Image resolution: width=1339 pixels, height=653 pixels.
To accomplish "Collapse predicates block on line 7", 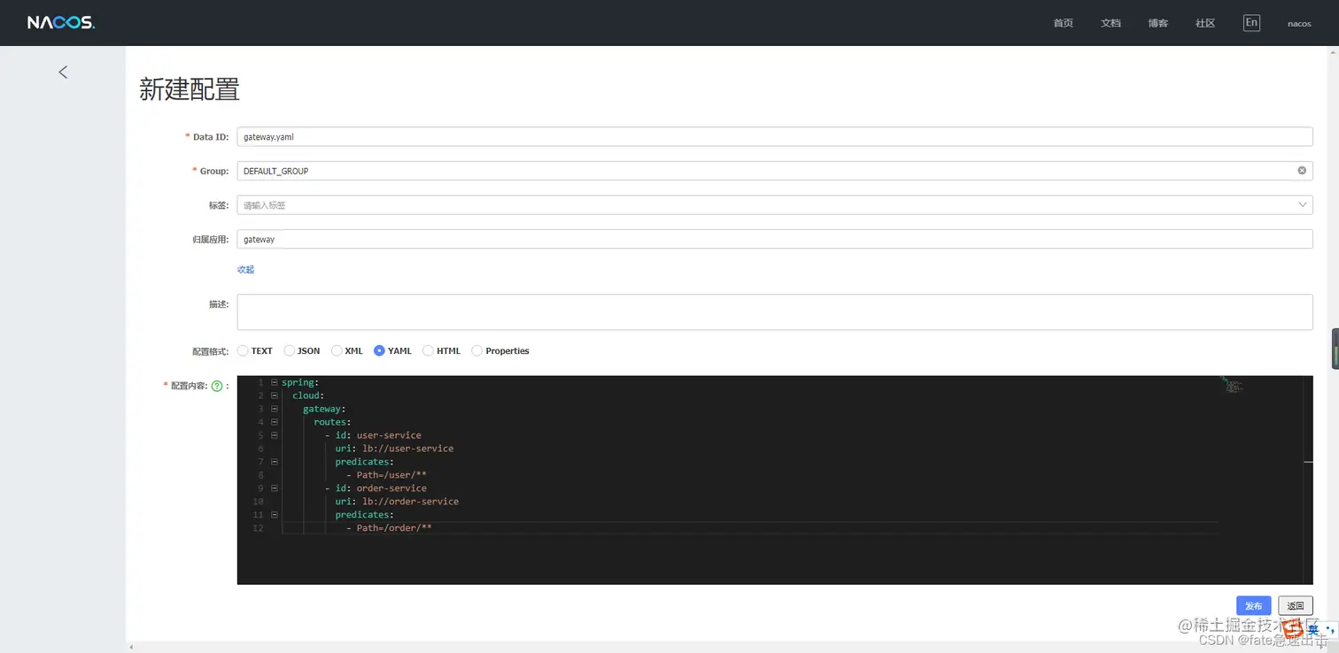I will pos(275,462).
